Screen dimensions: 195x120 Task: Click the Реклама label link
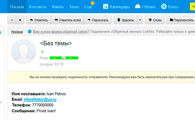tap(17, 32)
